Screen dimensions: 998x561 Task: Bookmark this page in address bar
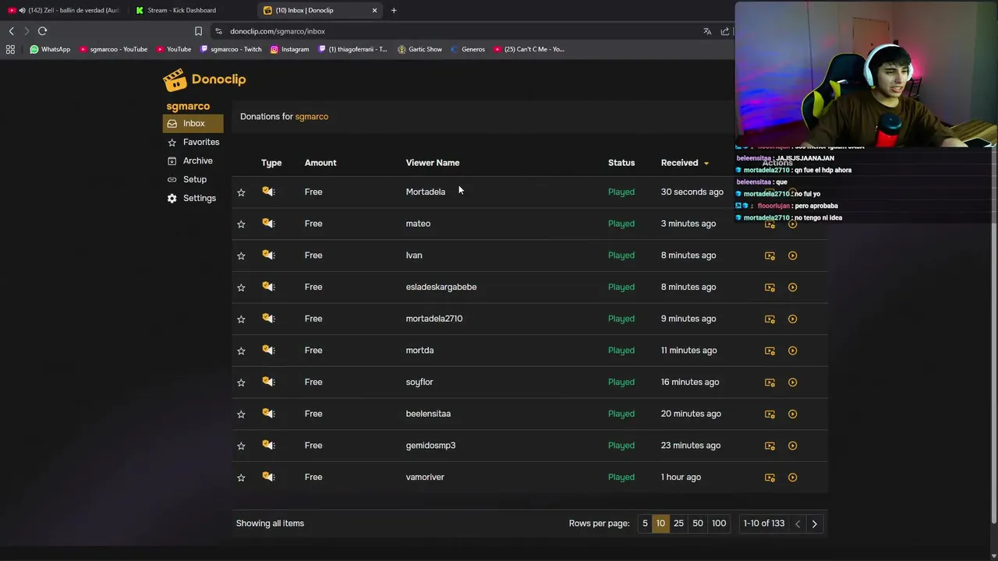pyautogui.click(x=198, y=31)
